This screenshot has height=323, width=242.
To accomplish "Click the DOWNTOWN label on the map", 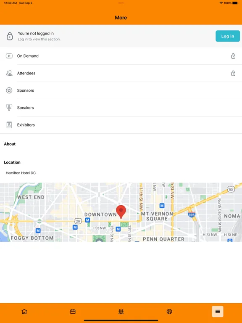I will [x=100, y=214].
